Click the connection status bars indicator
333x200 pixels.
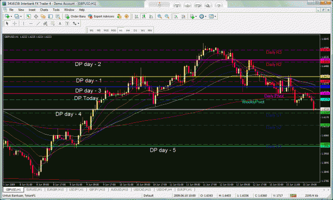coord(293,196)
